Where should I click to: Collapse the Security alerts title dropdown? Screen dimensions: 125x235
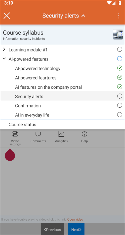(x=84, y=16)
